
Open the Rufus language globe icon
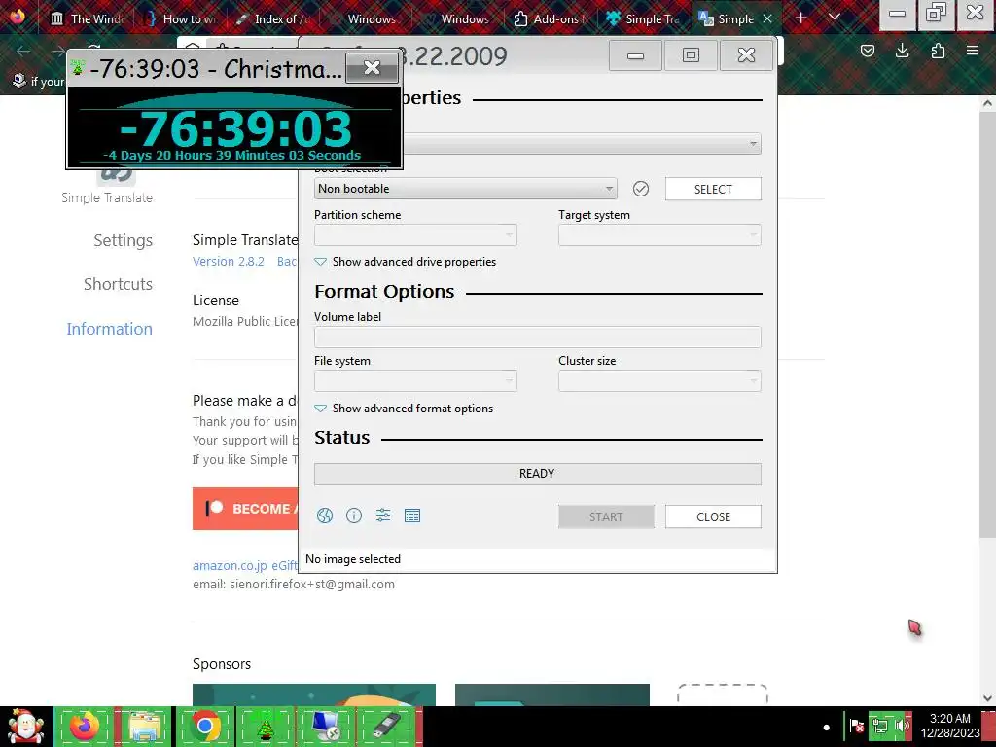point(325,516)
